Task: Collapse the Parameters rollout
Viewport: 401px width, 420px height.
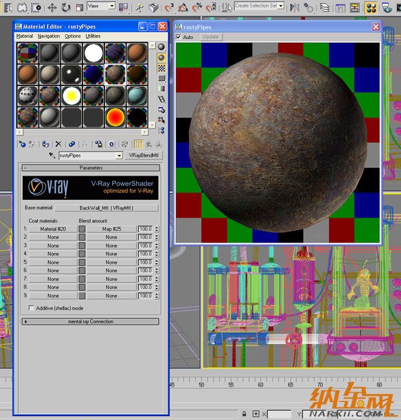Action: [91, 168]
